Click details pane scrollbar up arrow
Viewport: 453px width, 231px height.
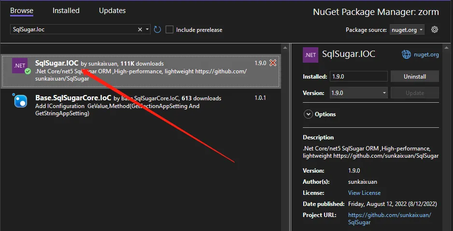(x=447, y=48)
